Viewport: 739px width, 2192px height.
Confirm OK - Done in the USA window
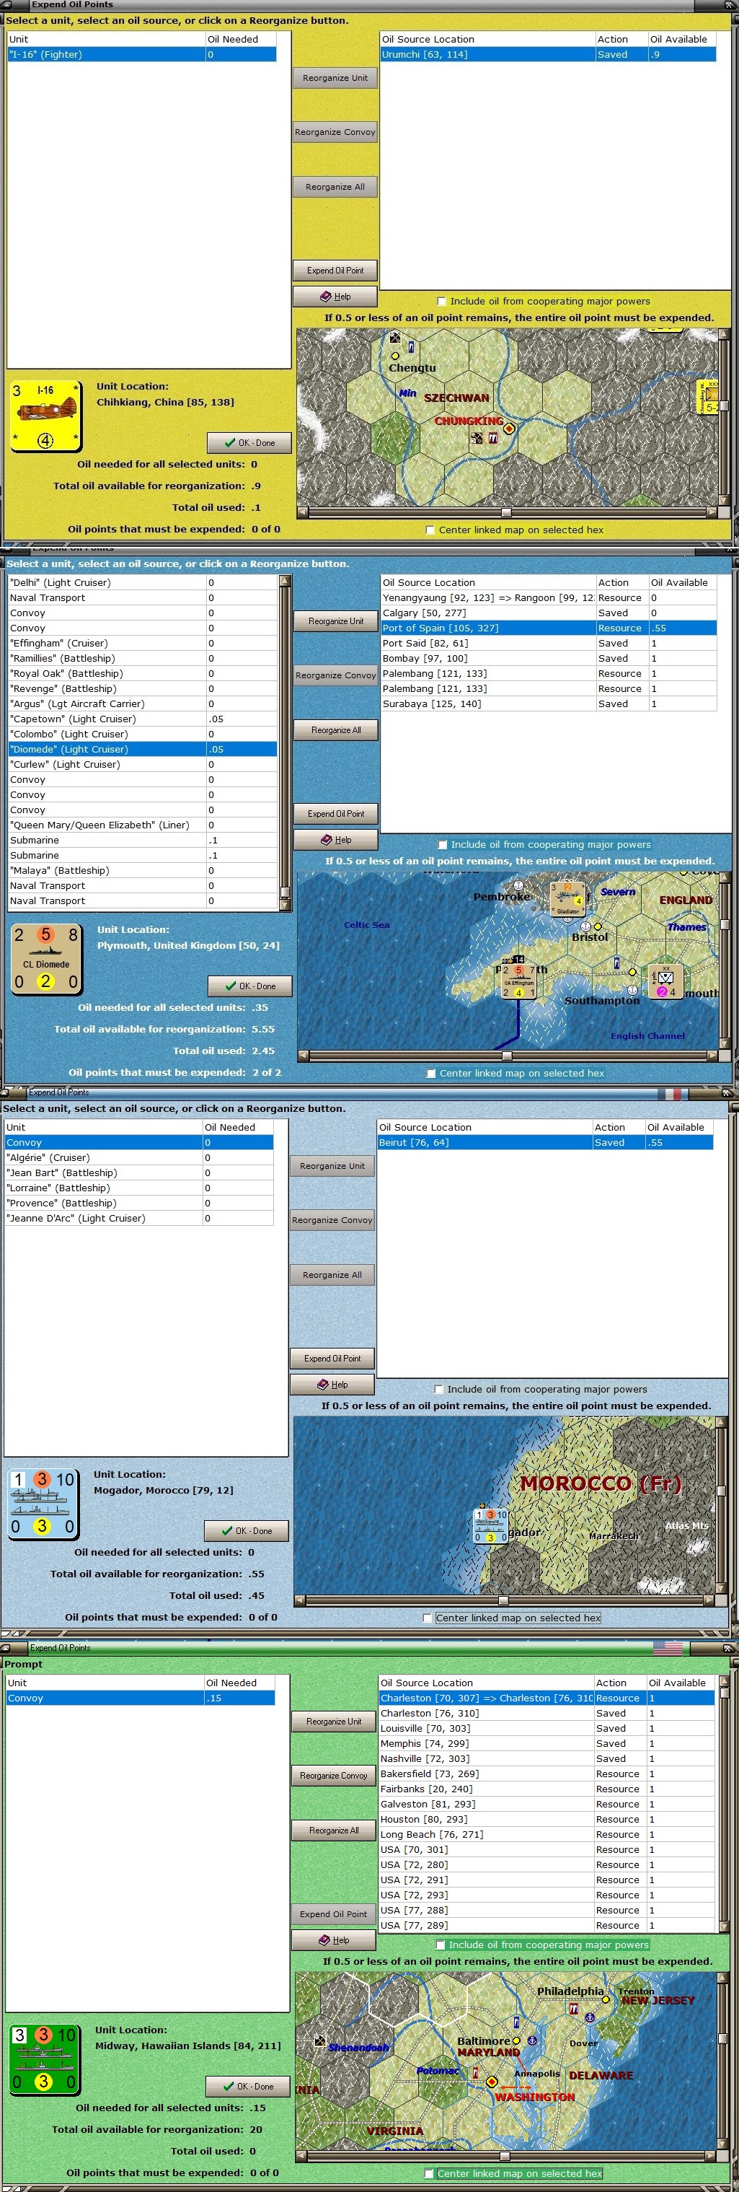pyautogui.click(x=247, y=2086)
